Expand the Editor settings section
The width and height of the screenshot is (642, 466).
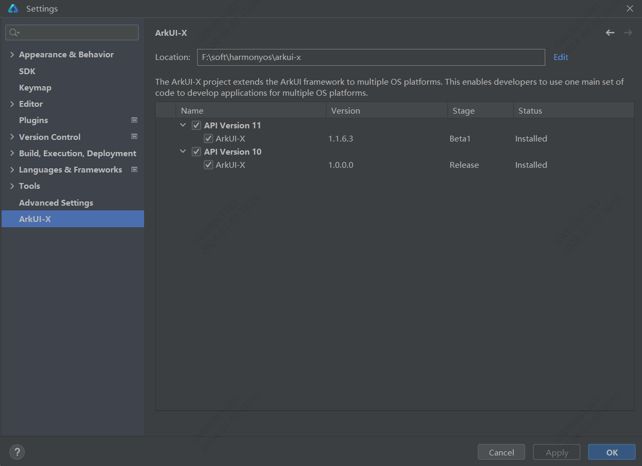[12, 104]
